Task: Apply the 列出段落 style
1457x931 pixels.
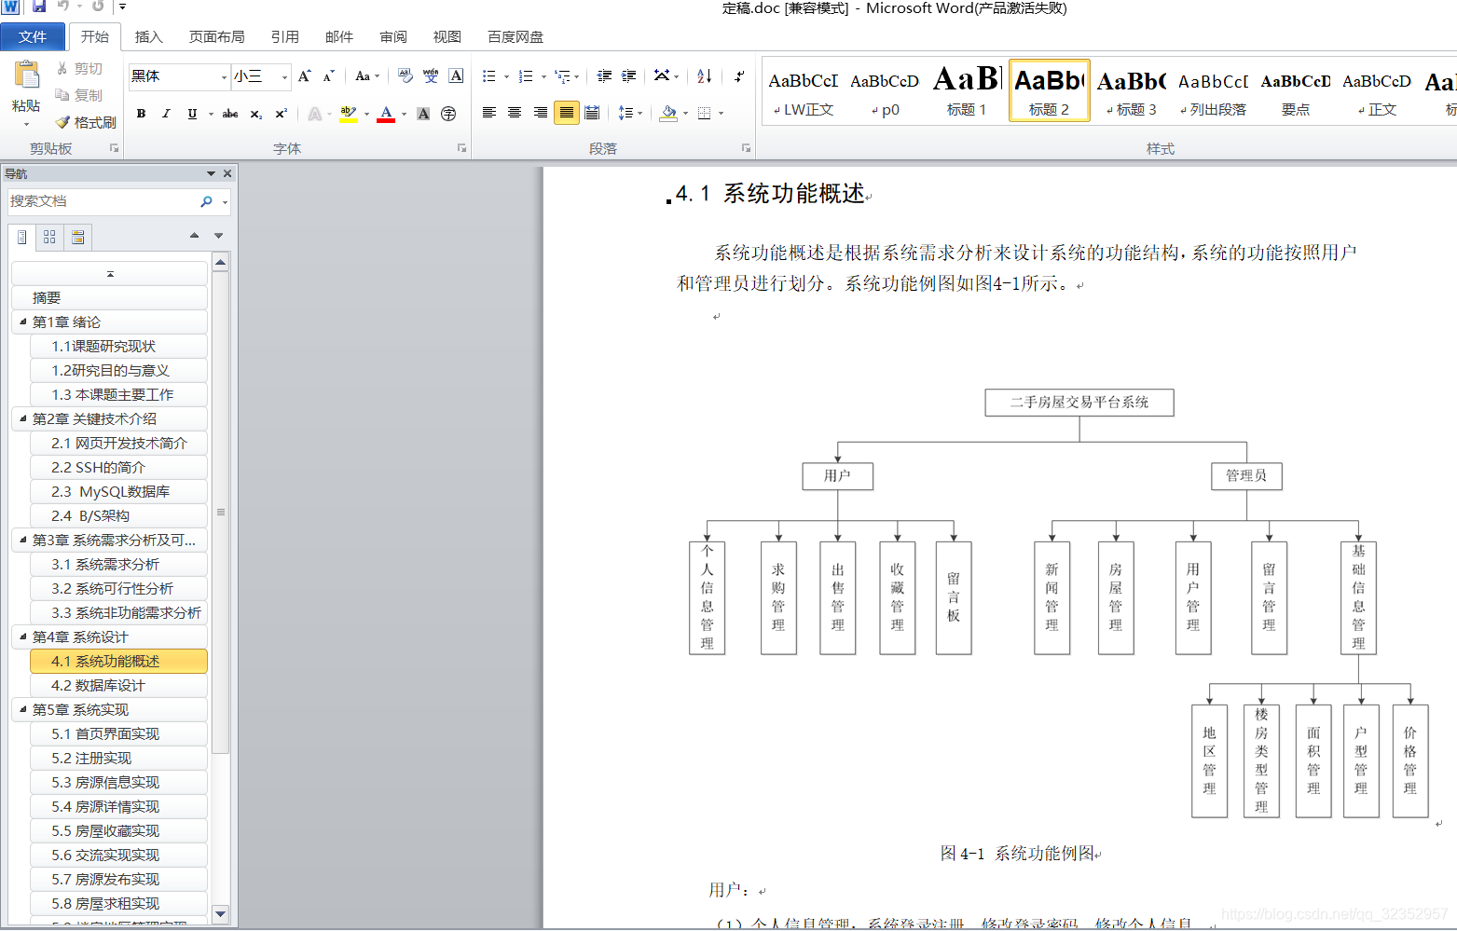Action: point(1213,90)
